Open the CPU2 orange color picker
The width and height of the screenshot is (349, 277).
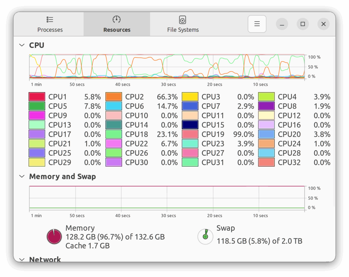113,97
